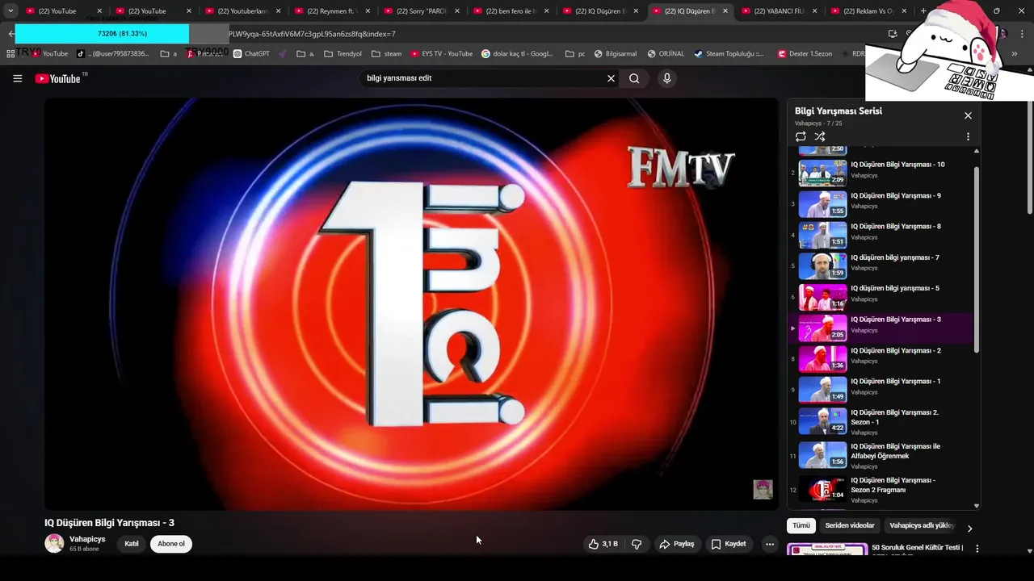This screenshot has width=1034, height=581.
Task: Switch to the Reynmen ft. browser tab
Action: pos(331,11)
